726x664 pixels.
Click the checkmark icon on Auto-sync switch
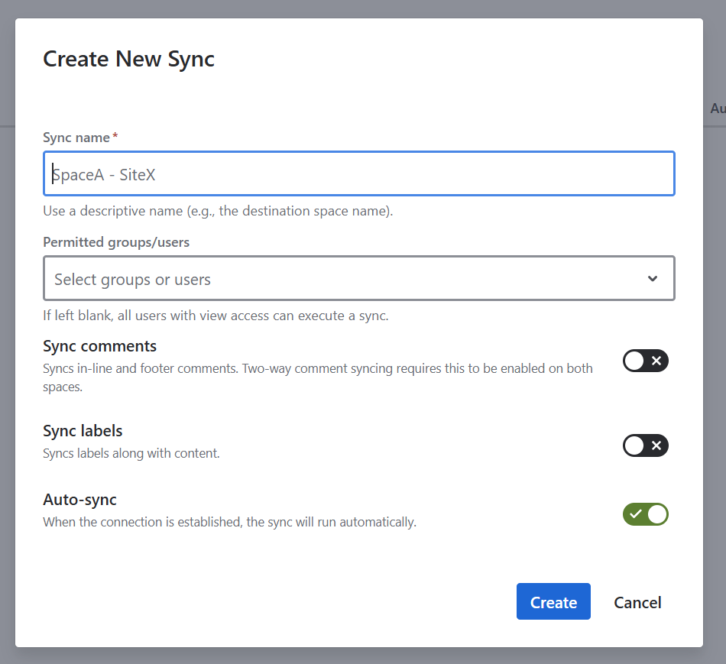click(635, 514)
